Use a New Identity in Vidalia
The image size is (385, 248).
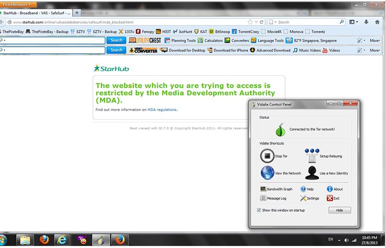click(326, 173)
